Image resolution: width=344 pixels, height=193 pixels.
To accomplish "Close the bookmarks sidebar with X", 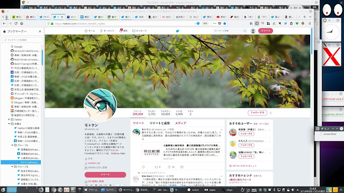I will click(x=40, y=32).
